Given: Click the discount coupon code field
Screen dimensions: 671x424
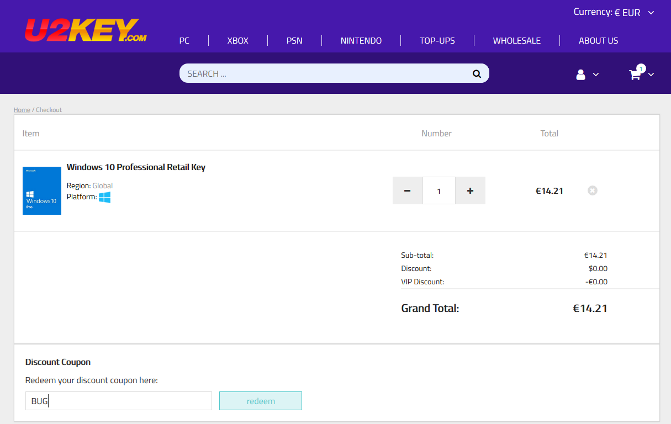Looking at the screenshot, I should click(119, 401).
